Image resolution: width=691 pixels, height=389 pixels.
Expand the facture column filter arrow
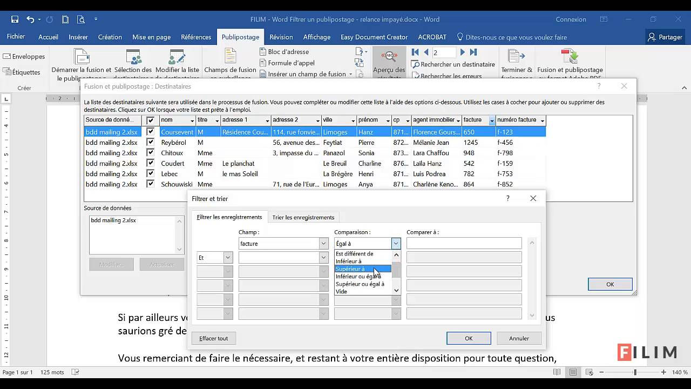coord(492,120)
